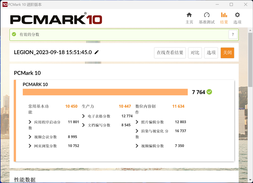Viewport: 253px width, 183px height.
Task: Click the PCMark 10 section heading
Action: pos(27,73)
